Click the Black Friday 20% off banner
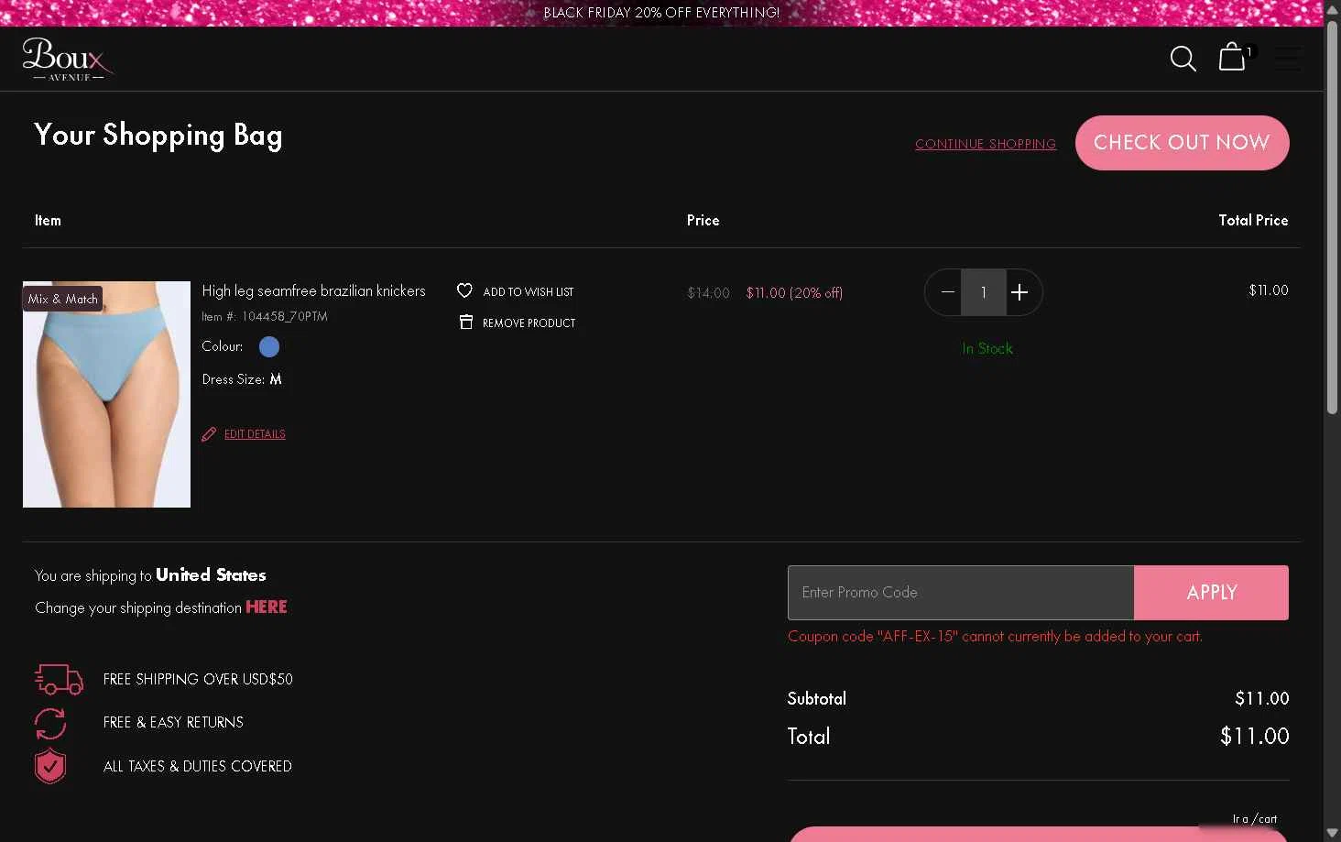Image resolution: width=1341 pixels, height=842 pixels. (x=661, y=13)
